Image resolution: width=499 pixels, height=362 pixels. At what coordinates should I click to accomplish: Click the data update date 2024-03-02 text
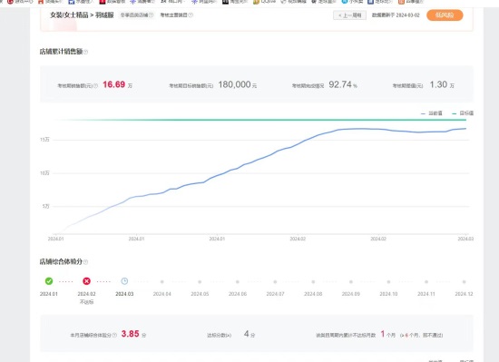pyautogui.click(x=396, y=15)
